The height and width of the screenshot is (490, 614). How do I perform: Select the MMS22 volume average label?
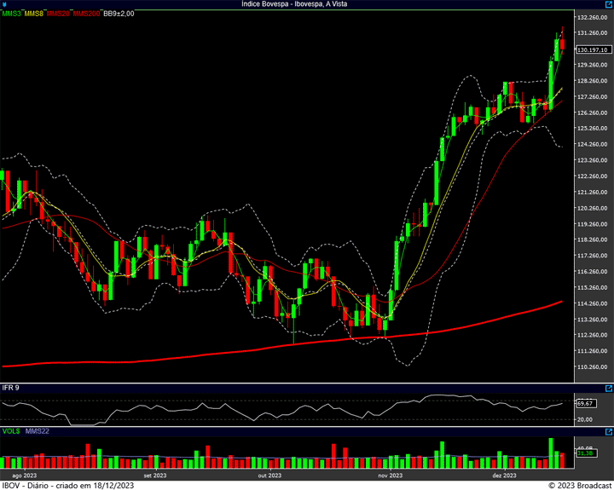point(36,432)
